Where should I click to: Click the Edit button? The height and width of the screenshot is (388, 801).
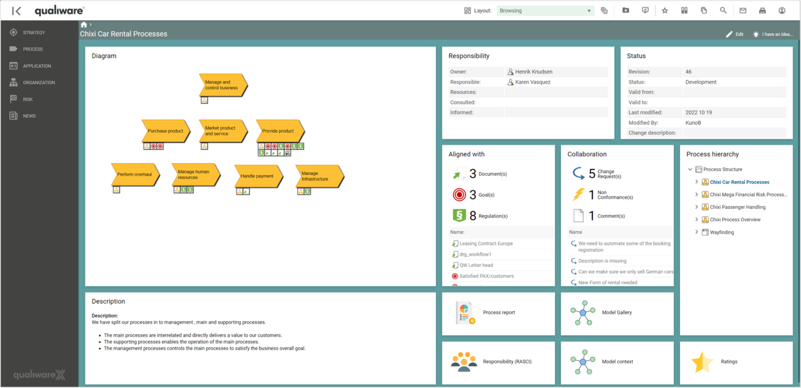(x=735, y=34)
